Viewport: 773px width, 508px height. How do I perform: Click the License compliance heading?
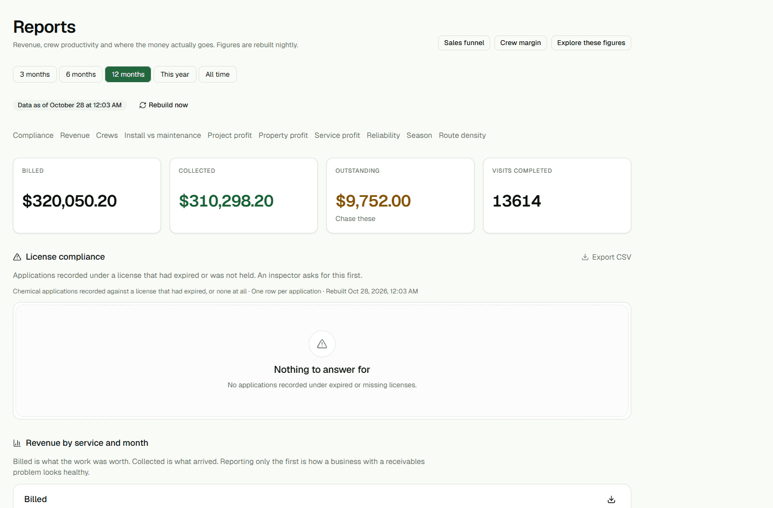point(65,257)
